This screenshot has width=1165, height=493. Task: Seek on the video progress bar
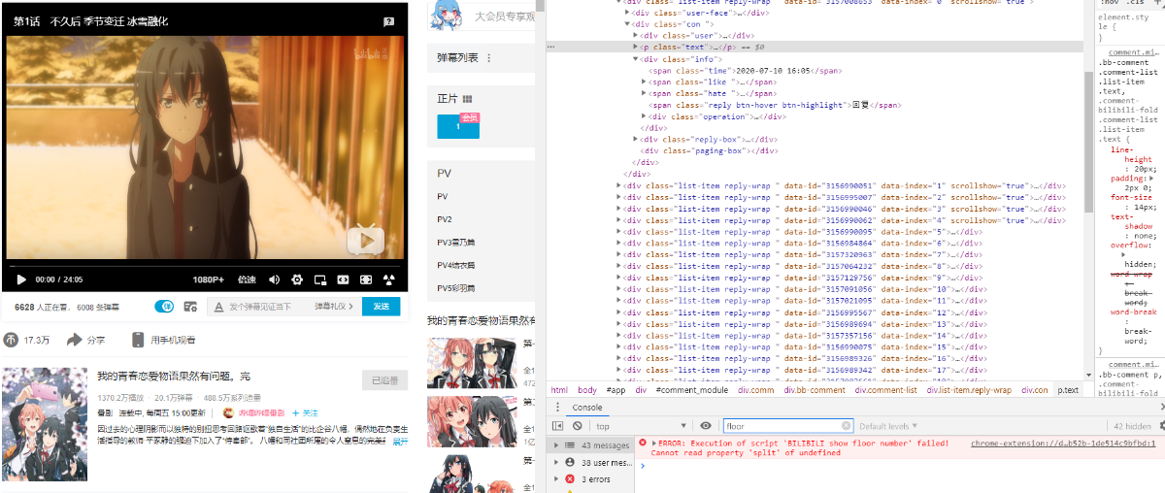[x=204, y=264]
